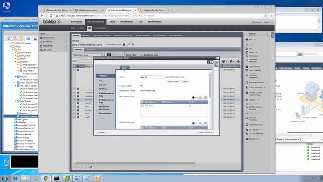The image size is (323, 182).
Task: Open the Quick Filter dropdown
Action: (x=93, y=55)
